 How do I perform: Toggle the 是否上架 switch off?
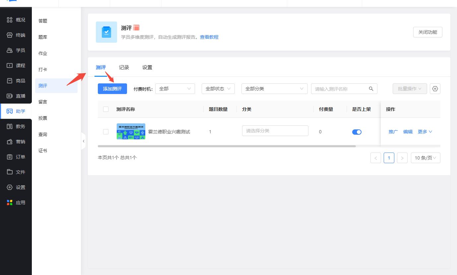(357, 132)
